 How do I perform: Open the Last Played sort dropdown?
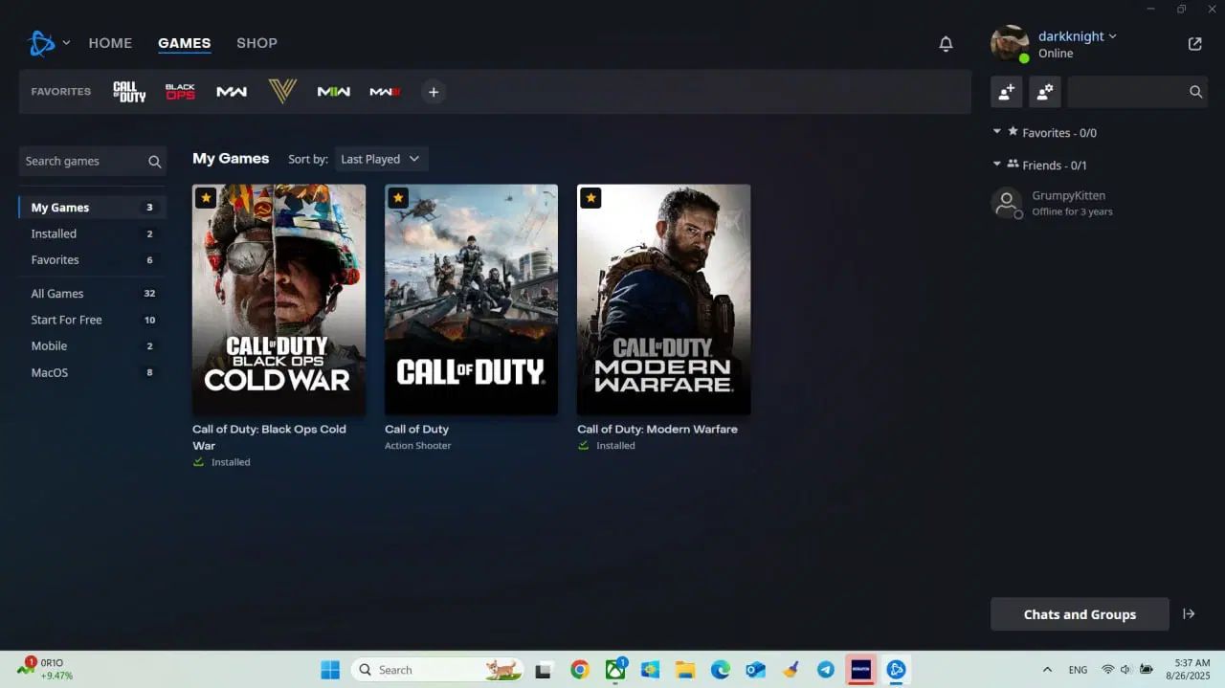(x=380, y=159)
